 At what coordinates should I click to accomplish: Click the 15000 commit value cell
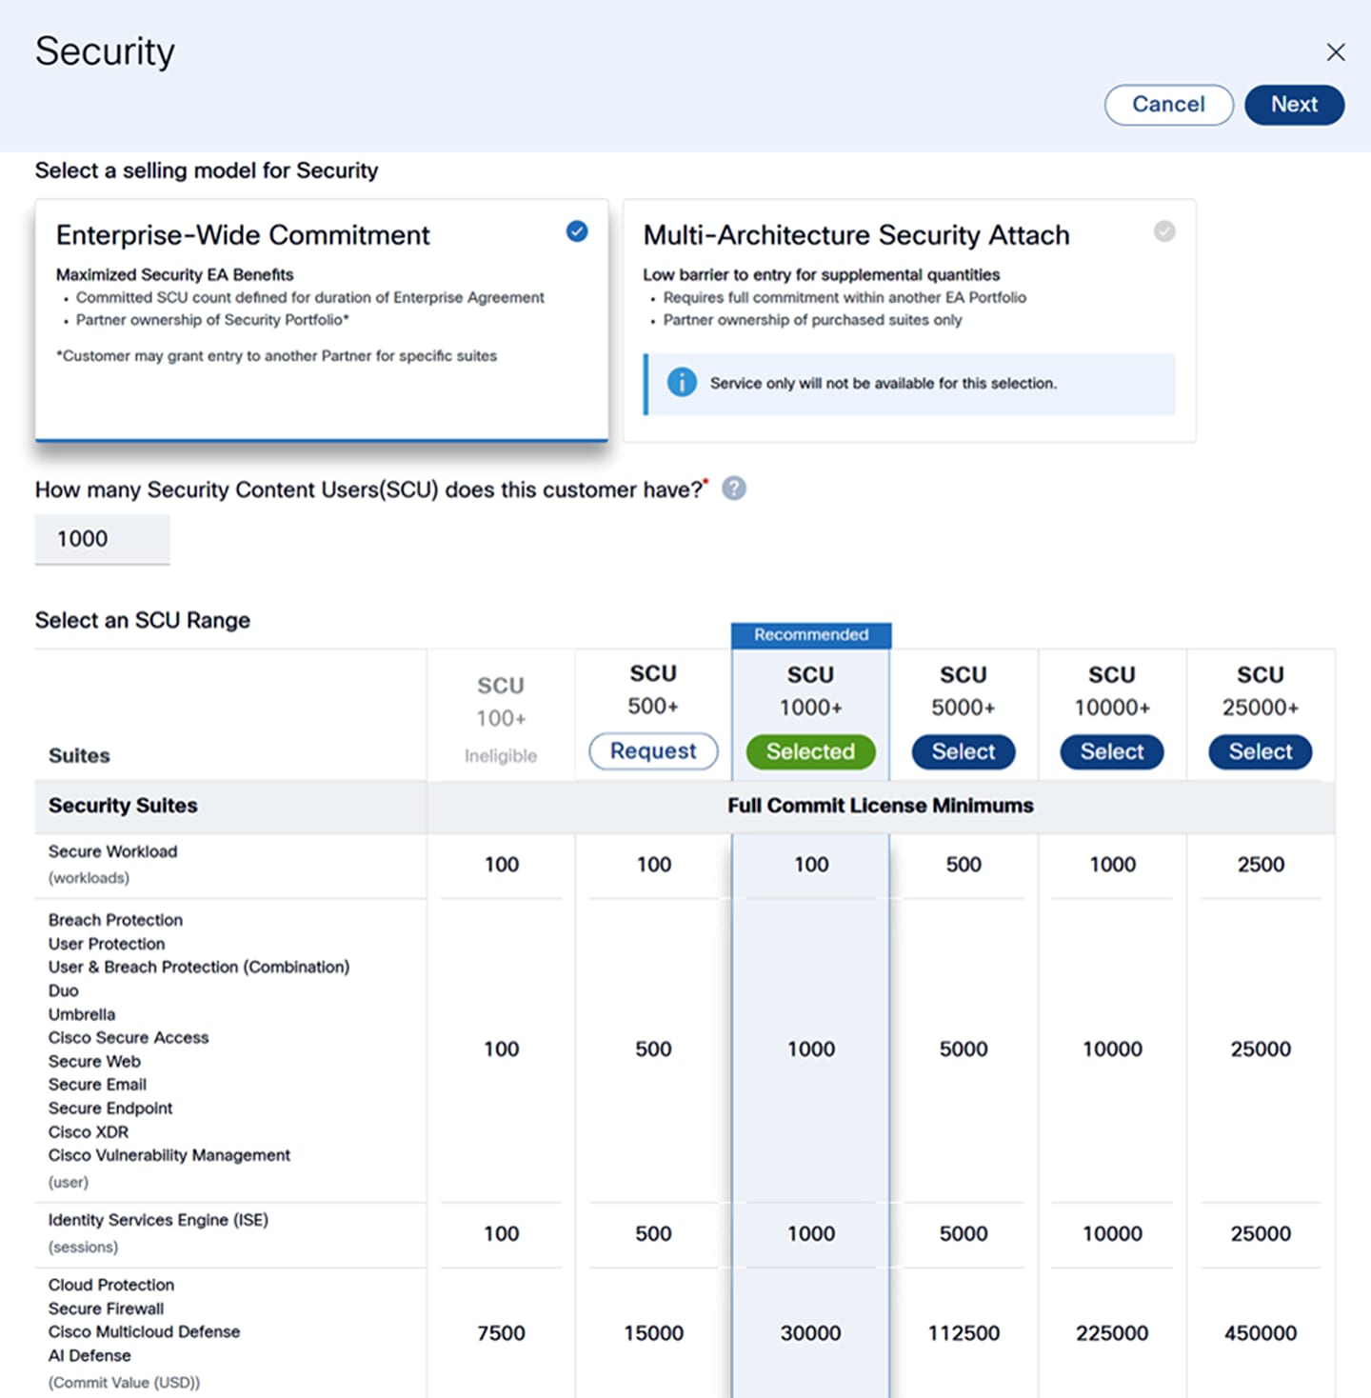[653, 1333]
